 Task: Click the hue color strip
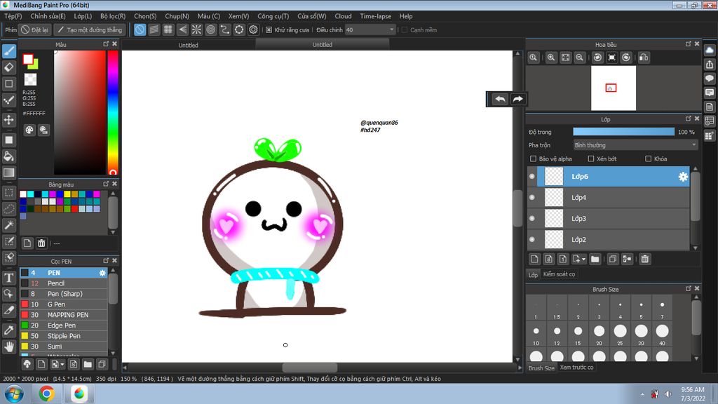pos(113,113)
